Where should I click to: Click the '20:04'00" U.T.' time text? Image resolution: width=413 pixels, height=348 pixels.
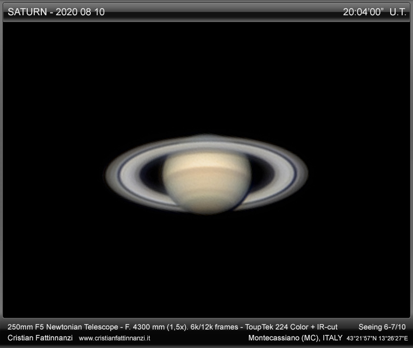[x=374, y=12]
